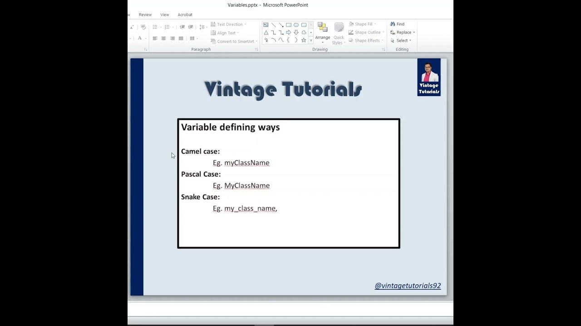Insert the Right Brace shape
The height and width of the screenshot is (326, 581).
tap(296, 40)
